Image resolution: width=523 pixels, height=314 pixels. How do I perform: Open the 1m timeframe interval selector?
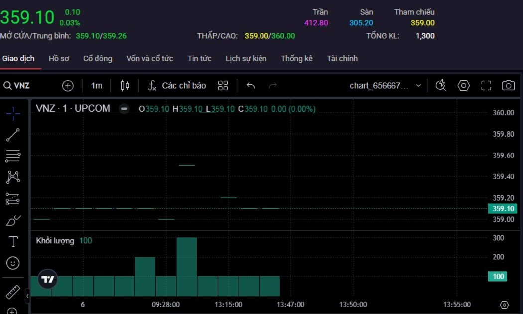(97, 86)
